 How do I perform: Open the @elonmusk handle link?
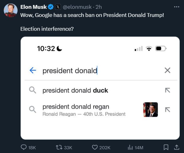(77, 7)
